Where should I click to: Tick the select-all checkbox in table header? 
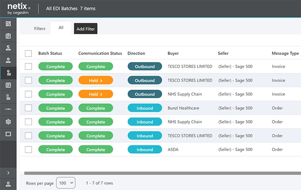click(28, 54)
